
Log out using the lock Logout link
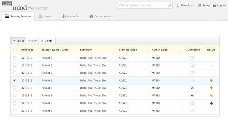click(x=219, y=5)
